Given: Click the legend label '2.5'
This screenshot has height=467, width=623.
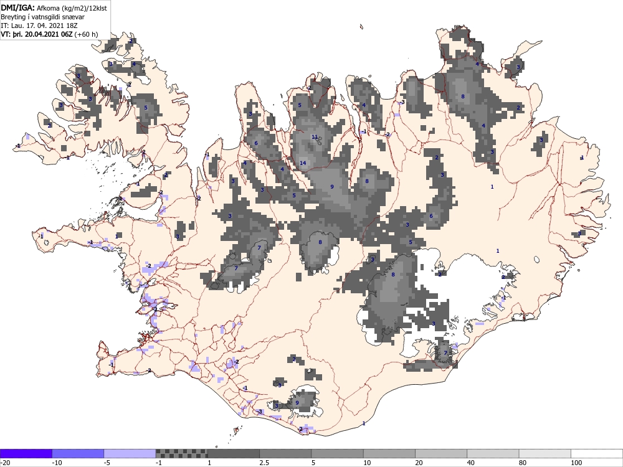Looking at the screenshot, I should coord(264,463).
